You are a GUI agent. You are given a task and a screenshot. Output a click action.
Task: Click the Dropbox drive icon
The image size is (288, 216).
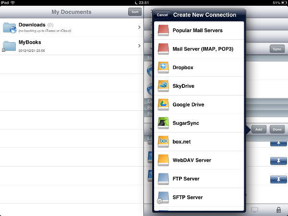[x=163, y=67]
